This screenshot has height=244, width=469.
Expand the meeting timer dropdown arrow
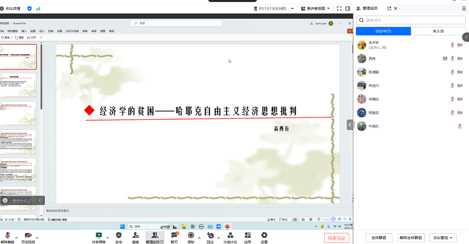tap(292, 8)
